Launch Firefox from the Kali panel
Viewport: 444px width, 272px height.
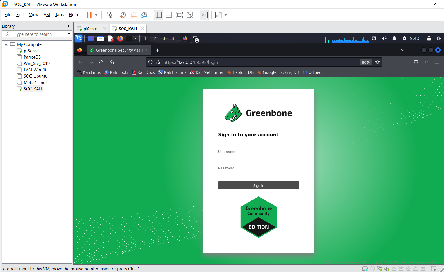pyautogui.click(x=120, y=38)
